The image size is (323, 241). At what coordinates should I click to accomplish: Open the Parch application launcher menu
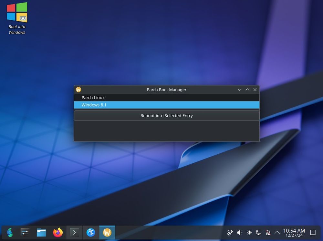10,233
